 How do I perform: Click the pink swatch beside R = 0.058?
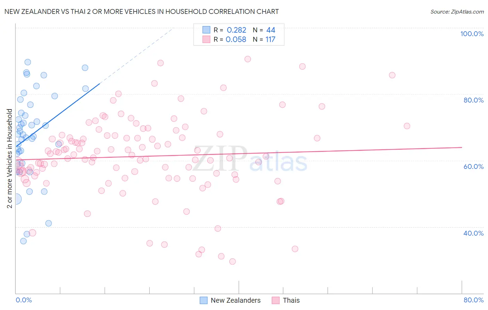[x=207, y=39]
